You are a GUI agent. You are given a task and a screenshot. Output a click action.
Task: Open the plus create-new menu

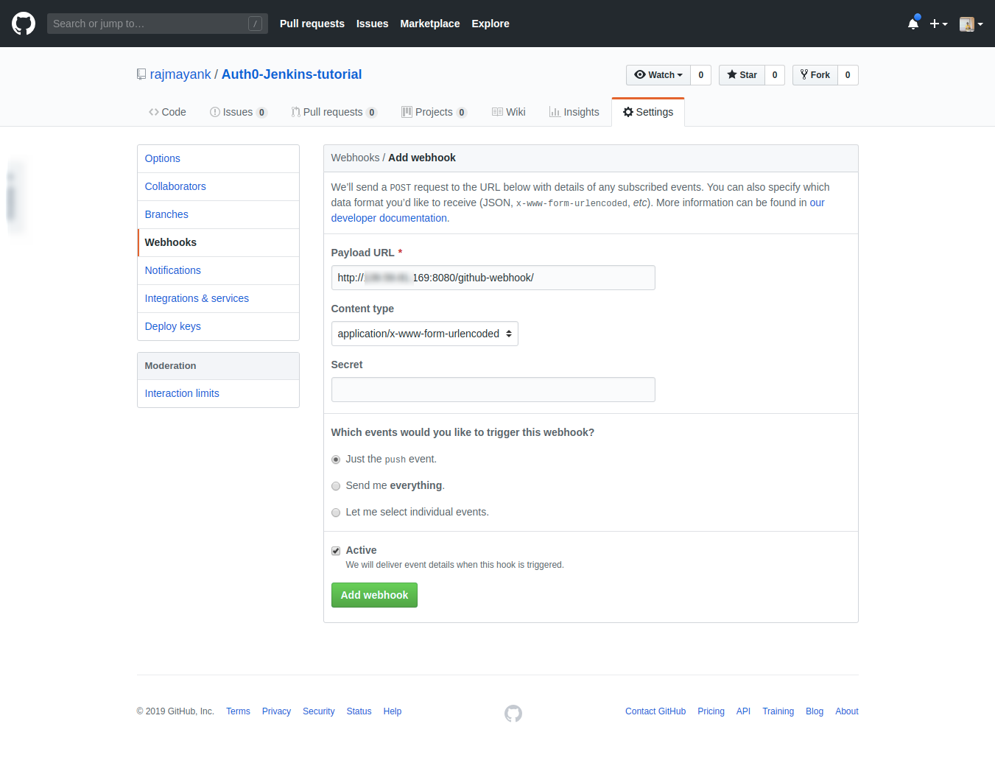coord(938,24)
